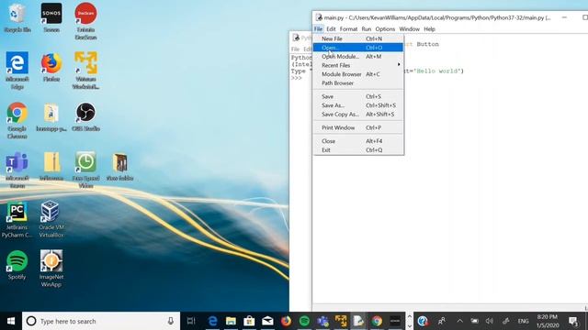This screenshot has width=588, height=330.
Task: Open the Windows Start menu
Action: click(x=11, y=321)
